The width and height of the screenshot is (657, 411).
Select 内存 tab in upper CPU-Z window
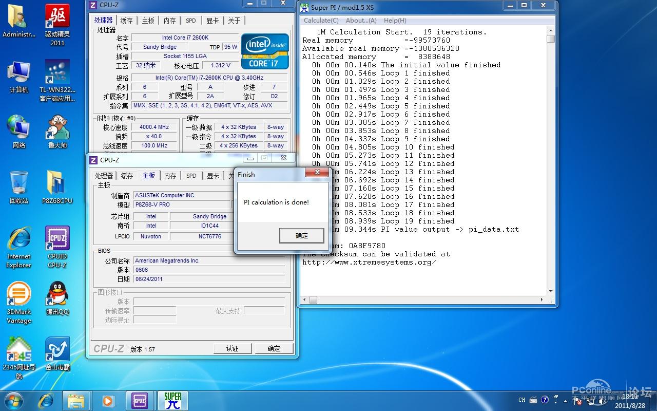[170, 21]
